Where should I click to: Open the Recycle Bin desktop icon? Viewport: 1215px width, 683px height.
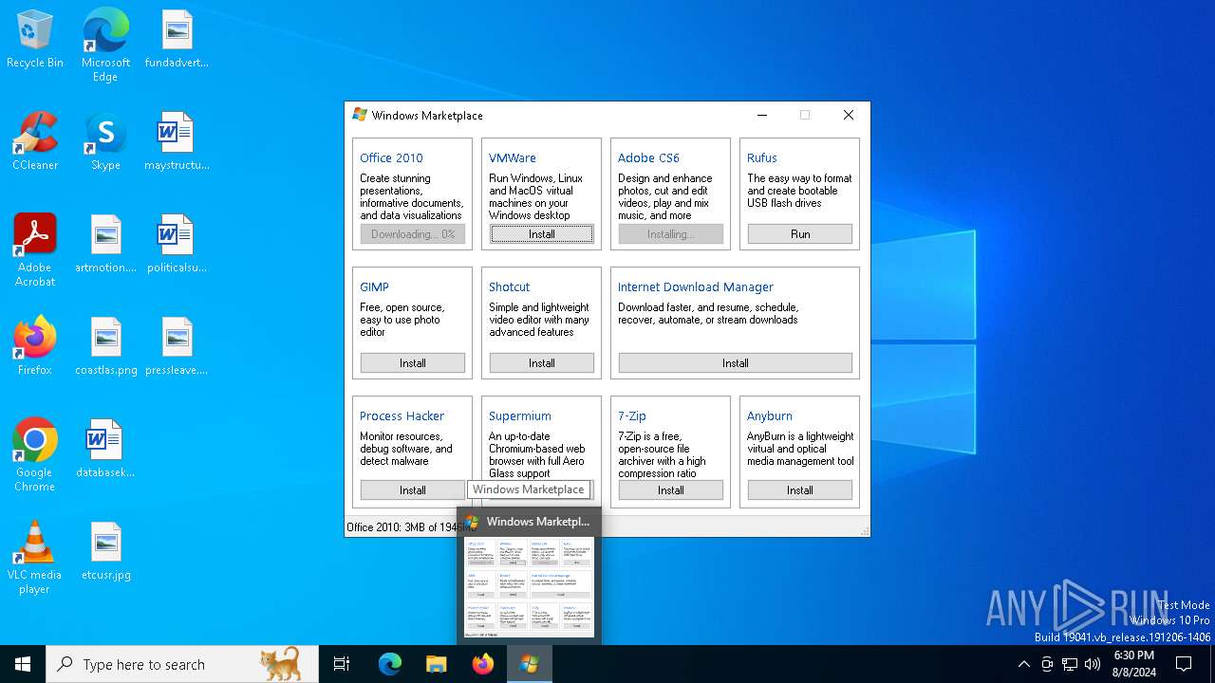click(35, 40)
